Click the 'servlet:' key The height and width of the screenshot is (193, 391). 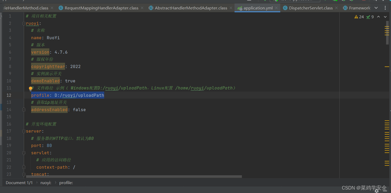pos(41,153)
